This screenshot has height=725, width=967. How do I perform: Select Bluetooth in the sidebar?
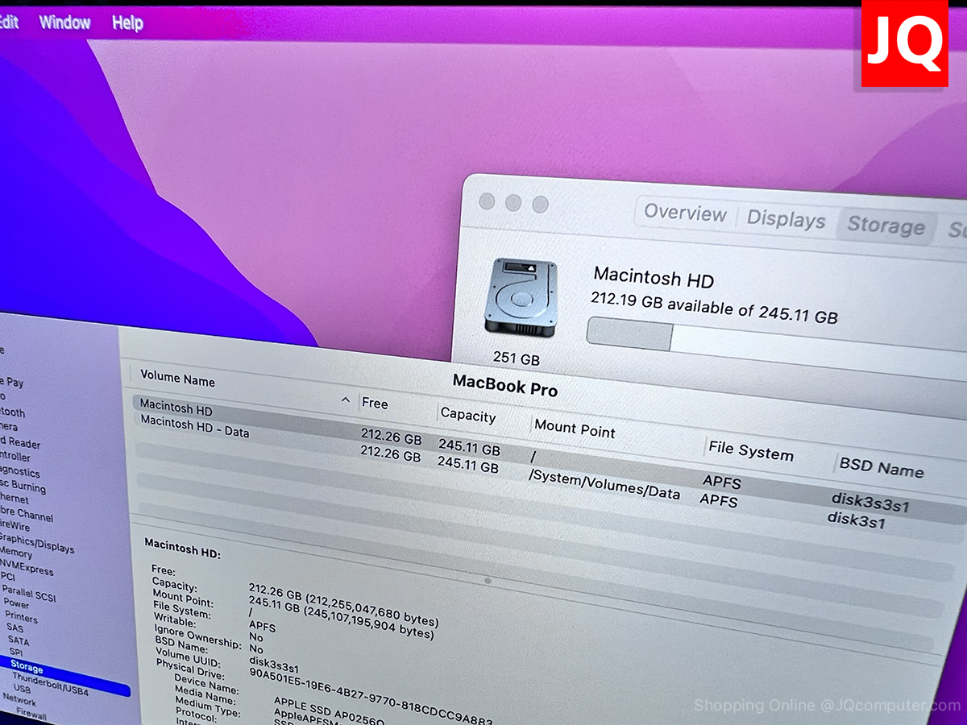pyautogui.click(x=12, y=412)
